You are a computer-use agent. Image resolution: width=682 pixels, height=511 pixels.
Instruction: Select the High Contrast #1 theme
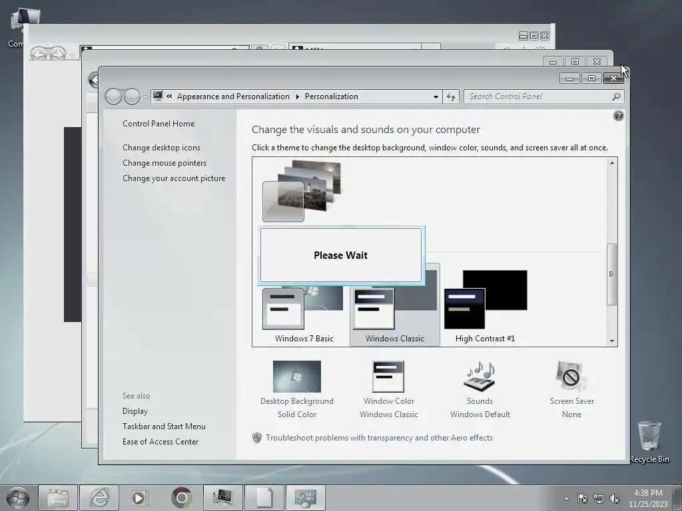486,306
